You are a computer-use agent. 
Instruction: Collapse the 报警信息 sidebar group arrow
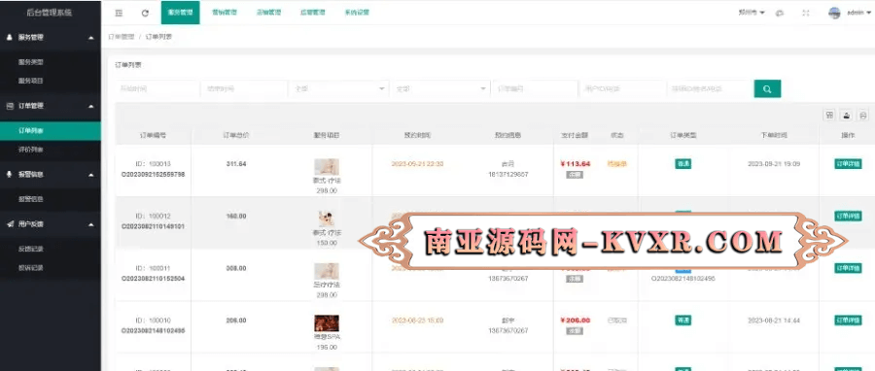(x=91, y=175)
